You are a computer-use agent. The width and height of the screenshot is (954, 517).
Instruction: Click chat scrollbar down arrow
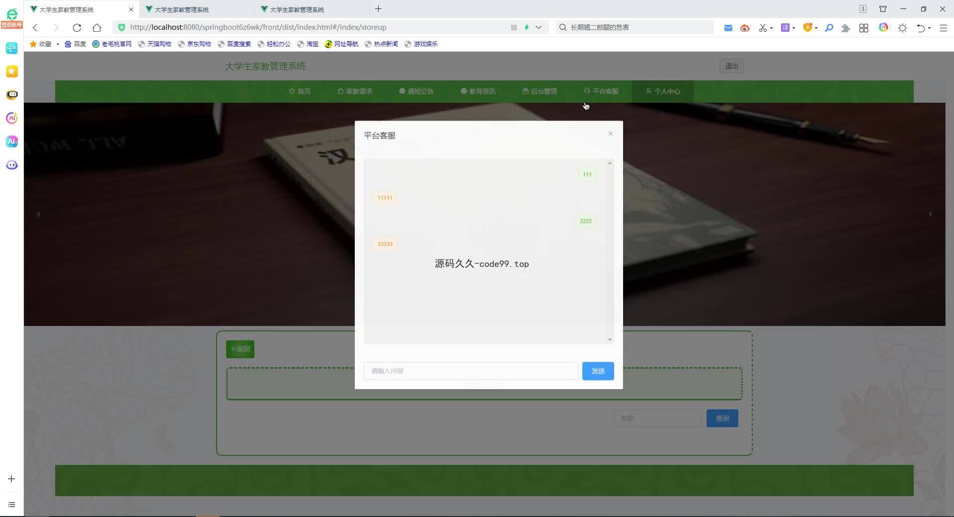tap(610, 340)
